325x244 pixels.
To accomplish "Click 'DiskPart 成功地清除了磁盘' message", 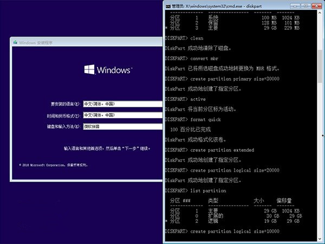I will coord(198,48).
